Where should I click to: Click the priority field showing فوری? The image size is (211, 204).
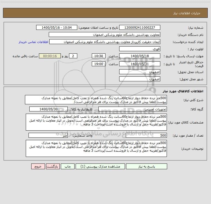point(140,49)
